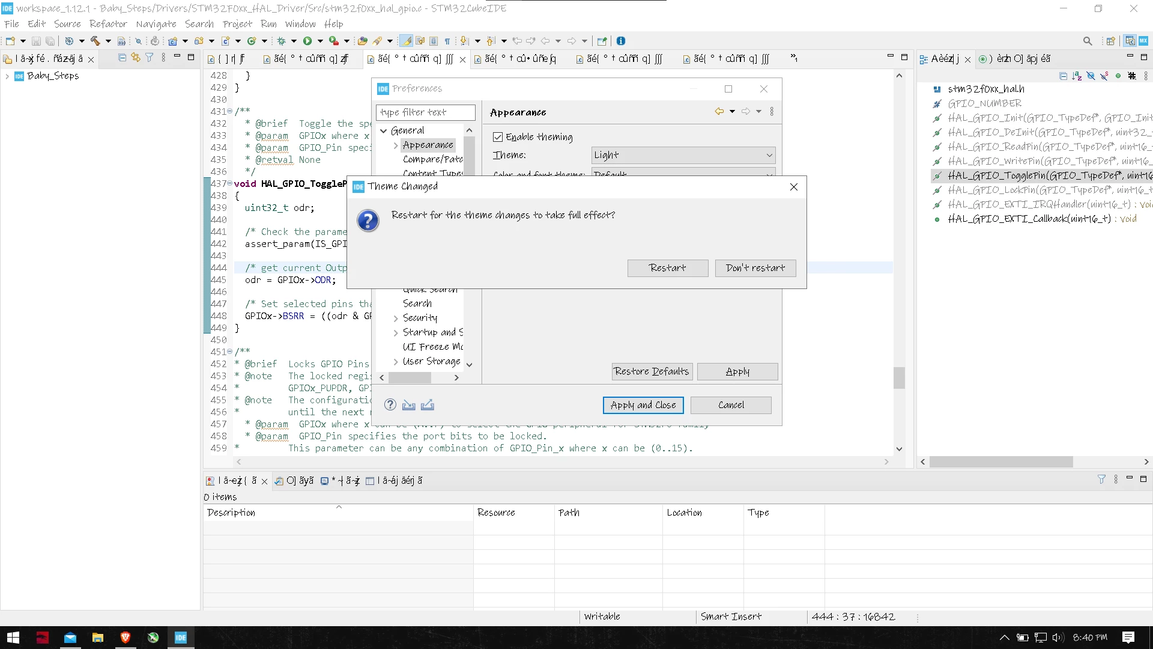The width and height of the screenshot is (1153, 649).
Task: Click File Explorer on the Windows taskbar
Action: pos(98,638)
